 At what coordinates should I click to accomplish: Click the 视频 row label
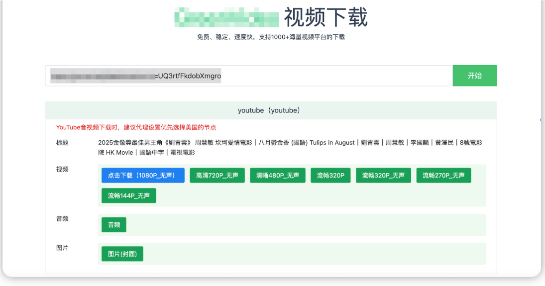tap(62, 169)
